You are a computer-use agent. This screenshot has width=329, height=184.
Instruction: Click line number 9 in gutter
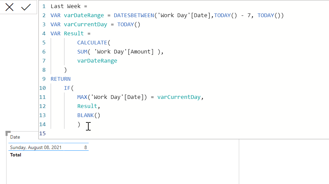44,79
